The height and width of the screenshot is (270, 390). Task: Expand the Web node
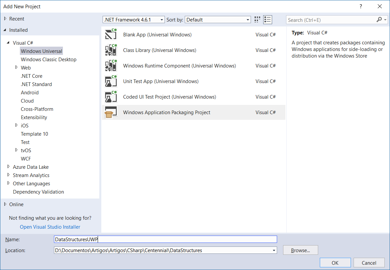click(x=17, y=67)
